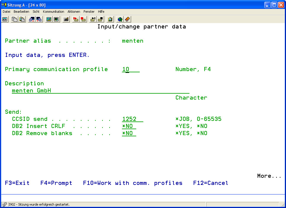
Task: Open the Aktionen menu
Action: pos(74,12)
